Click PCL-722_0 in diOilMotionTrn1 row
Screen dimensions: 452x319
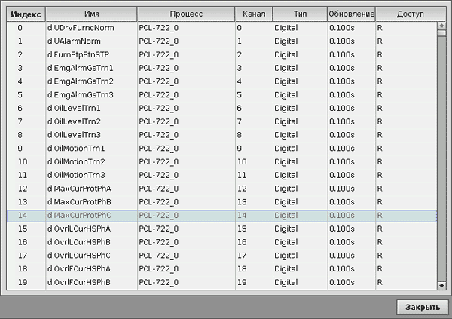pos(158,149)
